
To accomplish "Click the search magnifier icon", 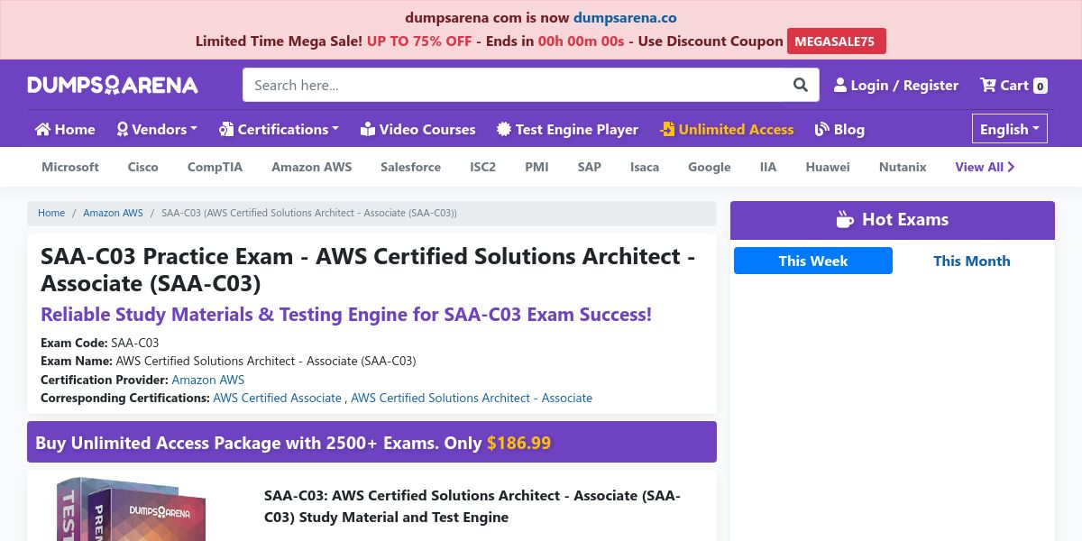I will (x=801, y=85).
